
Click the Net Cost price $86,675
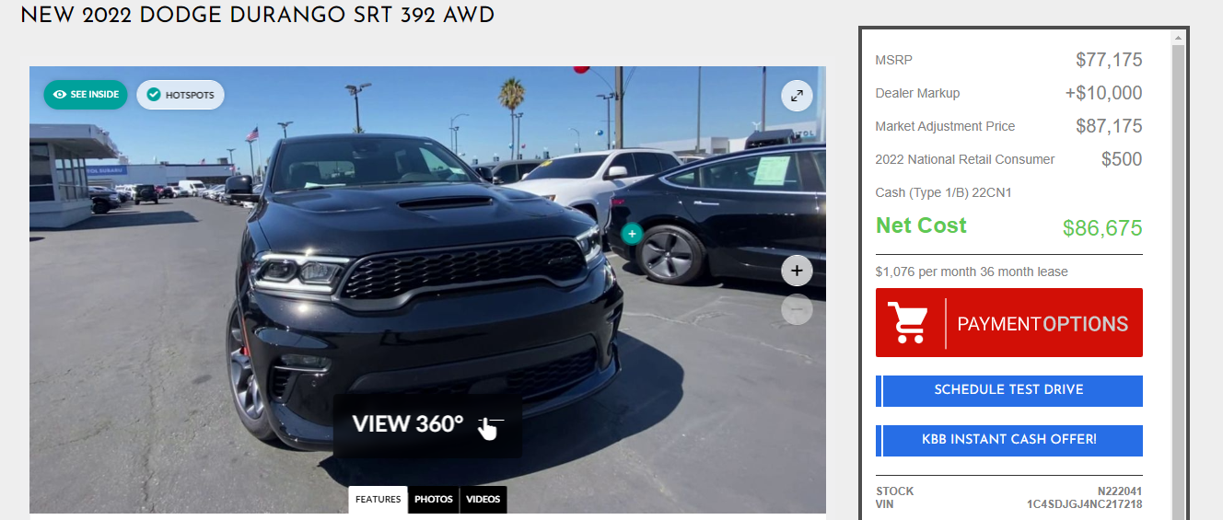pos(1102,228)
